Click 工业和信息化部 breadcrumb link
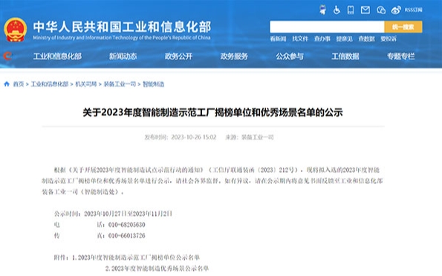 tap(50, 84)
